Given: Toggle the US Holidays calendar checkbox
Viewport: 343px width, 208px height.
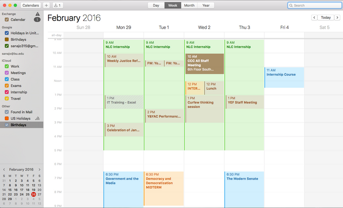Looking at the screenshot, I should 6,119.
